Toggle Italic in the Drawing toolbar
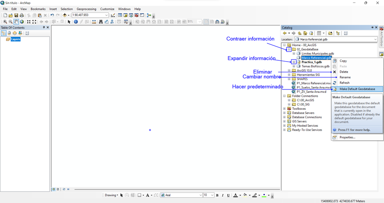This screenshot has width=384, height=203. coord(223,195)
